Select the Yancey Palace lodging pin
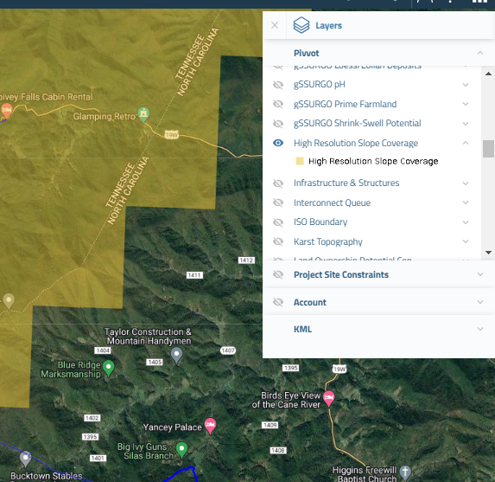495x482 pixels. click(x=210, y=426)
